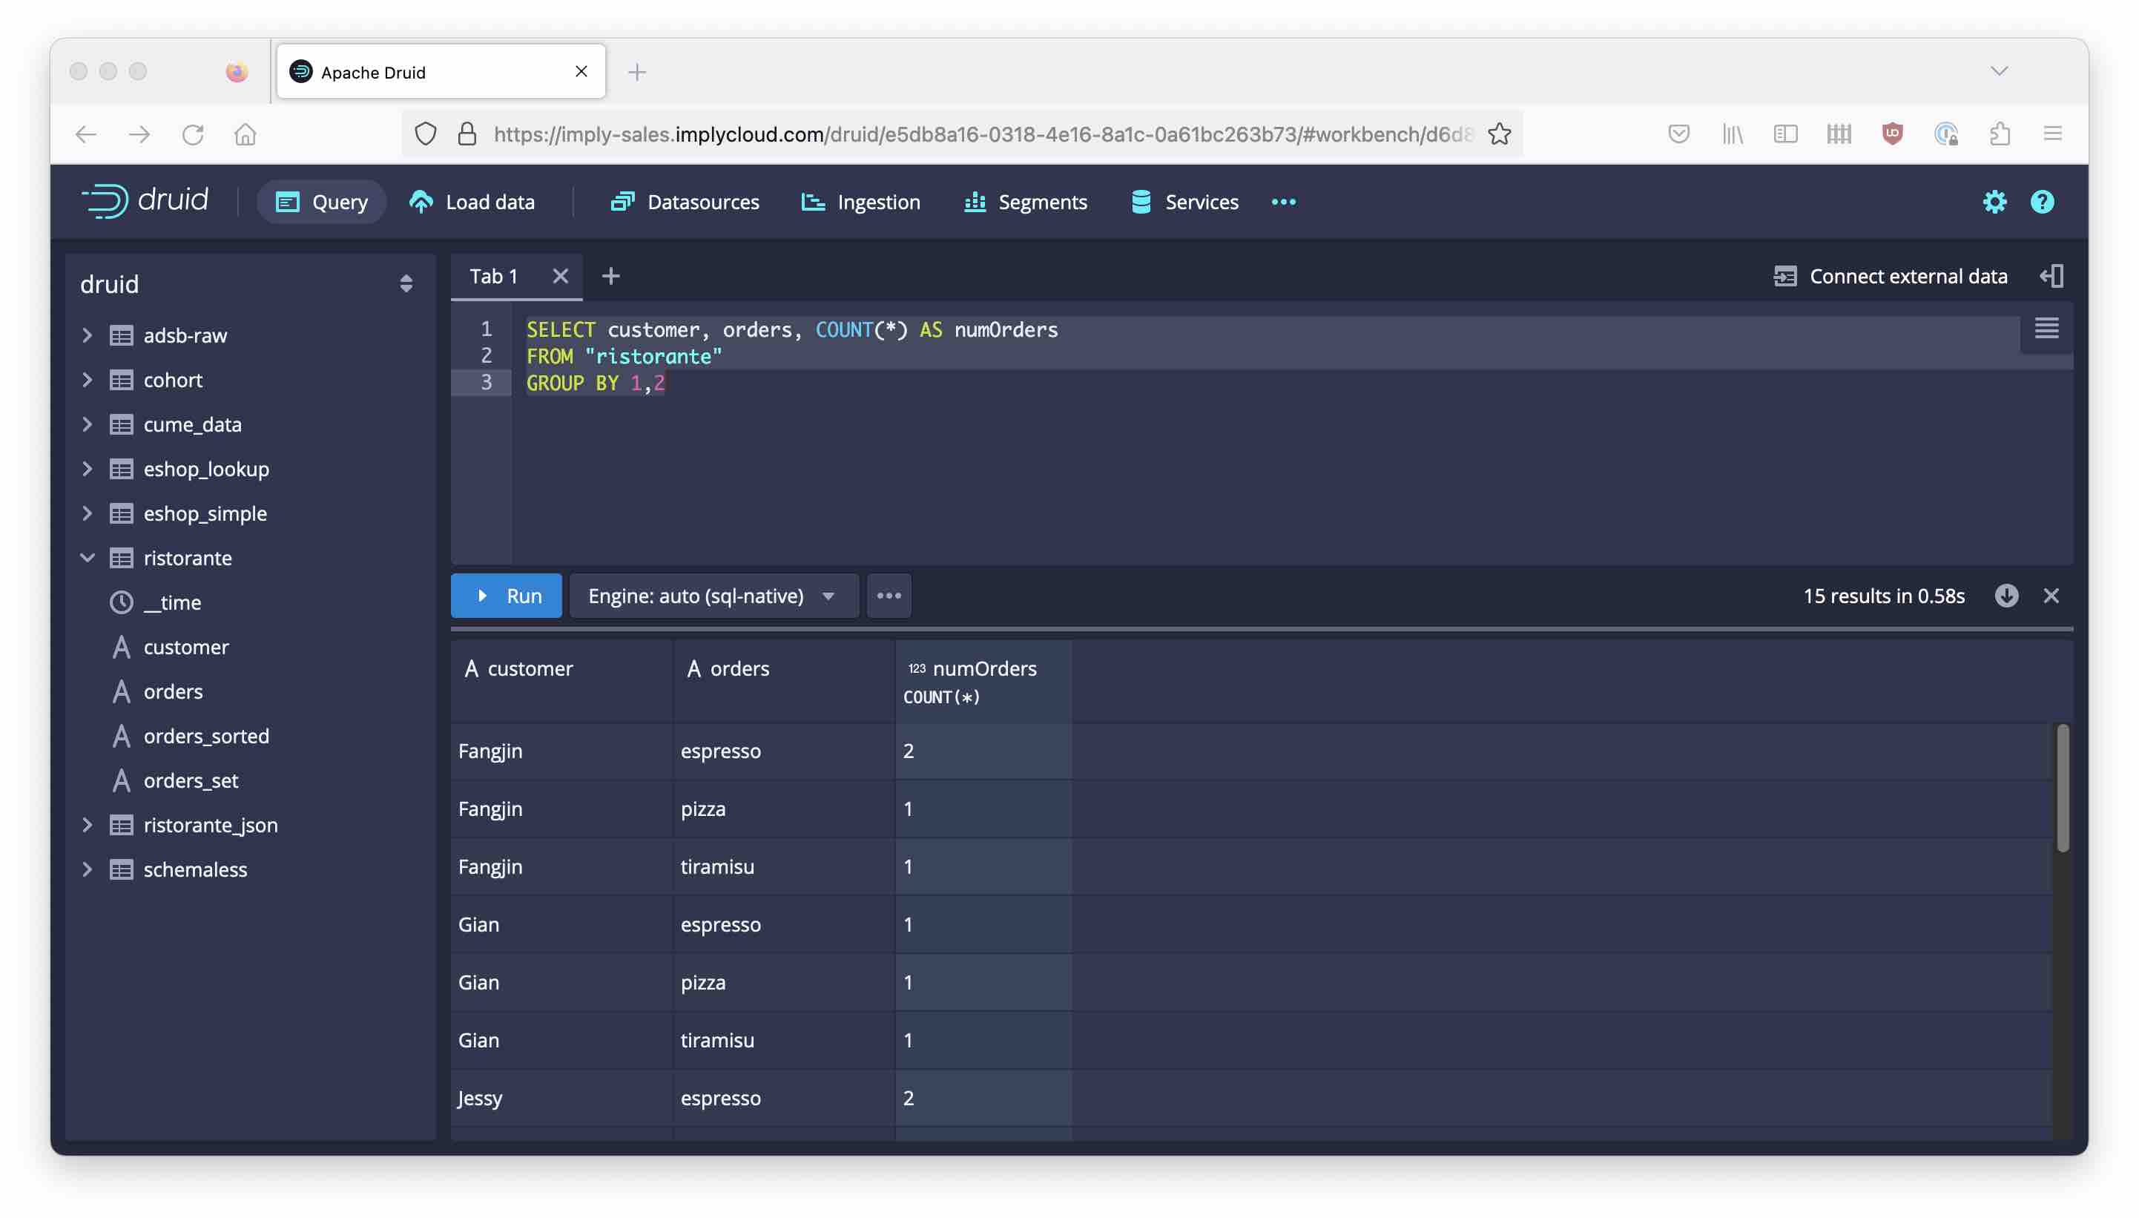Click the collapse panel icon beside Connect external data
Viewport: 2139px width, 1218px height.
click(x=2051, y=276)
